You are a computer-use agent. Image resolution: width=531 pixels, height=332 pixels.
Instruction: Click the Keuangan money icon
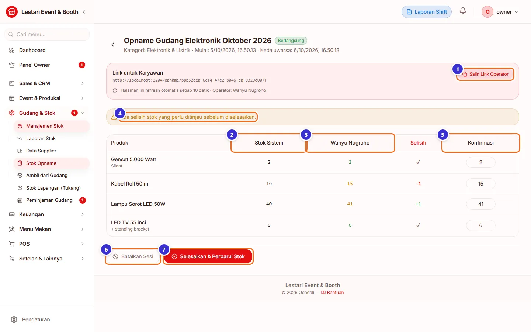tap(12, 214)
